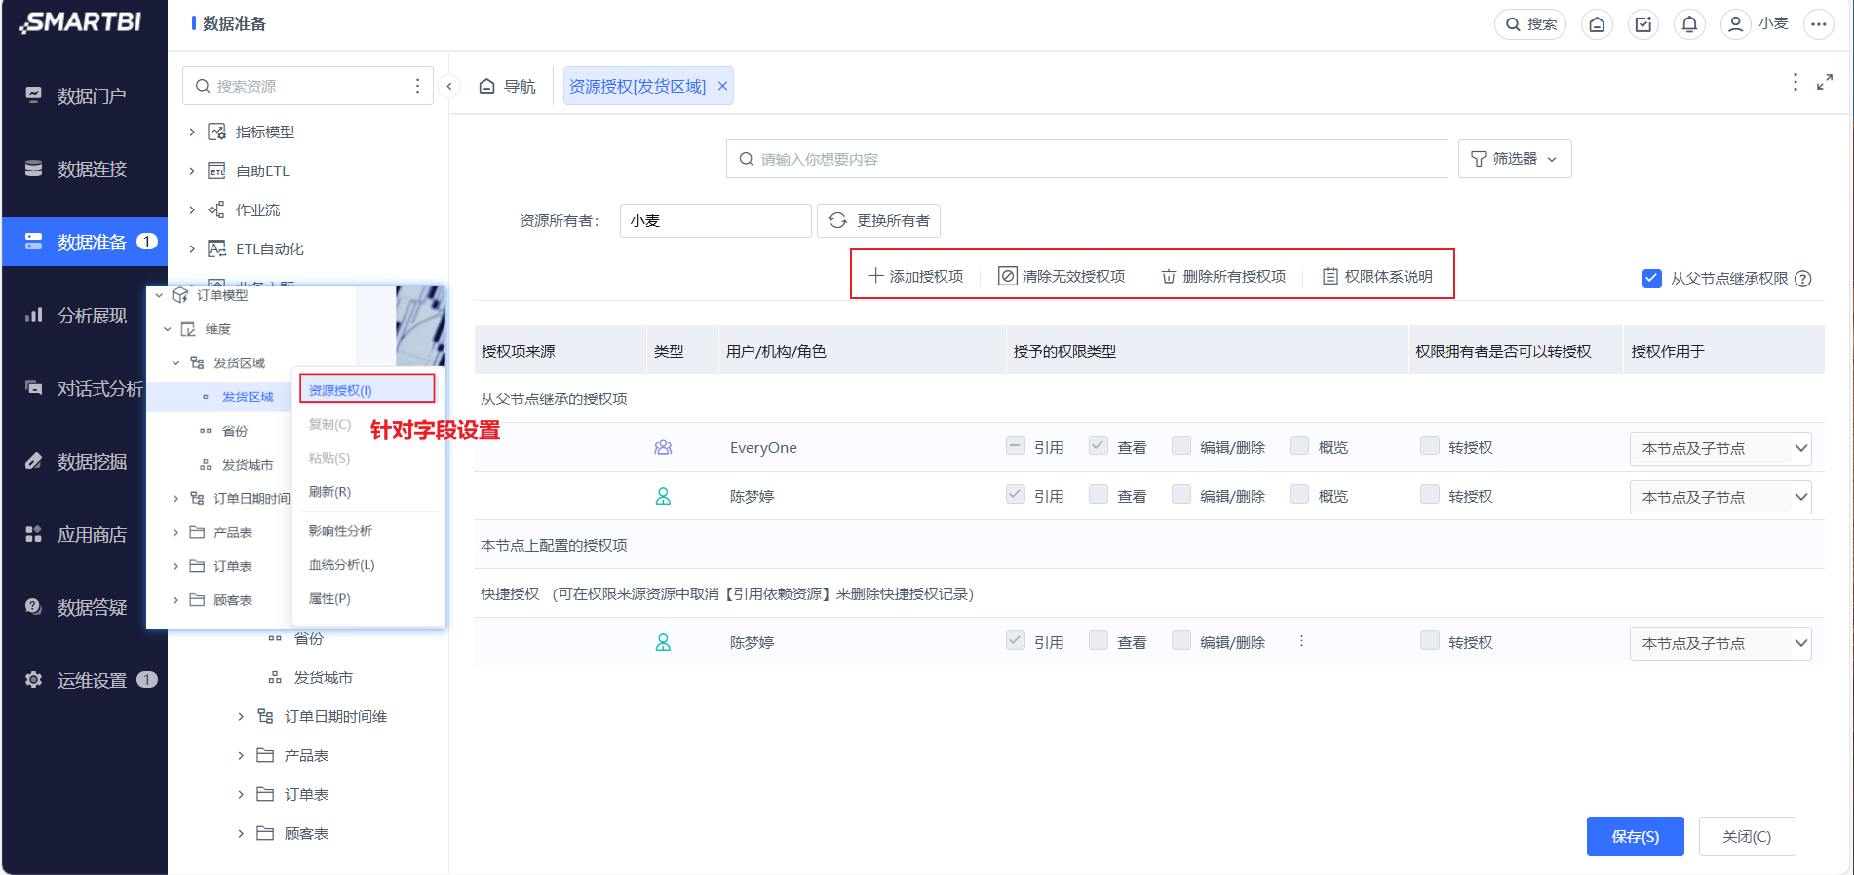Open the 数据门户 sidebar section
Image resolution: width=1854 pixels, height=875 pixels.
[85, 95]
